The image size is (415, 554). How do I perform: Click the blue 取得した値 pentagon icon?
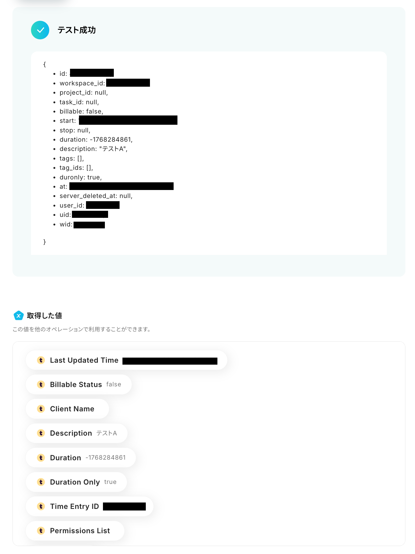click(x=19, y=316)
